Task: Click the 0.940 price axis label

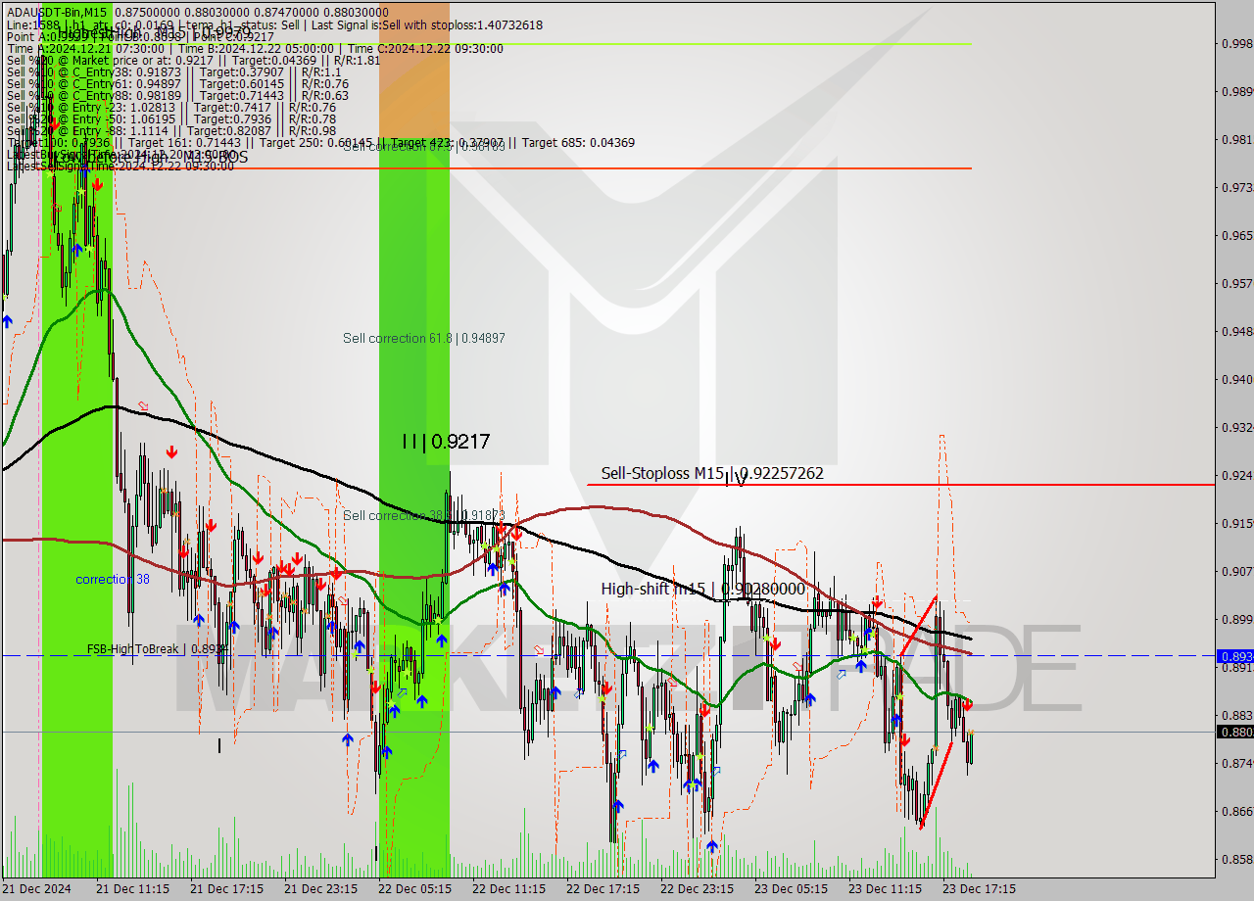Action: click(x=1236, y=379)
